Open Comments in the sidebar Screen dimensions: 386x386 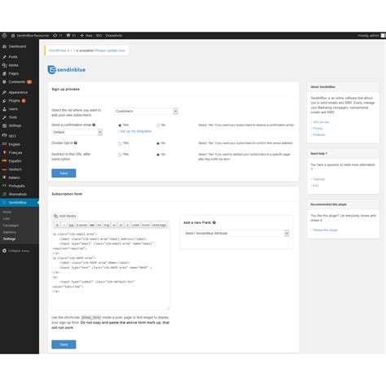click(17, 82)
